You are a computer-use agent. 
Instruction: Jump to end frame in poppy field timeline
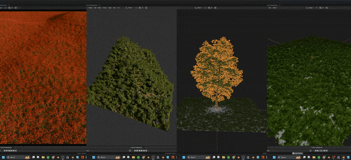(16, 151)
